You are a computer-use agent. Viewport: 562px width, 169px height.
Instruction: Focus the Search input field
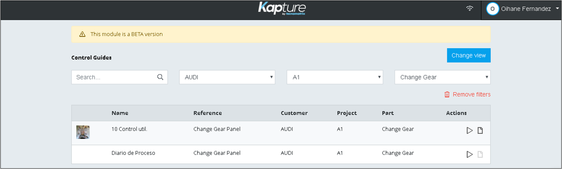click(119, 77)
